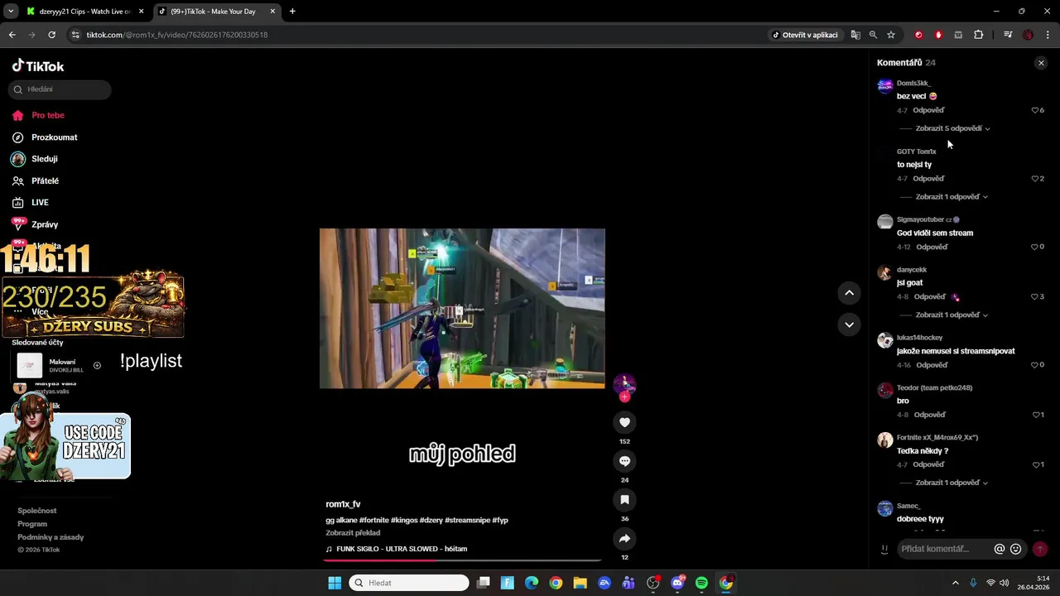Open 'Podmínky a zásady' footer link
1060x596 pixels.
(x=51, y=537)
